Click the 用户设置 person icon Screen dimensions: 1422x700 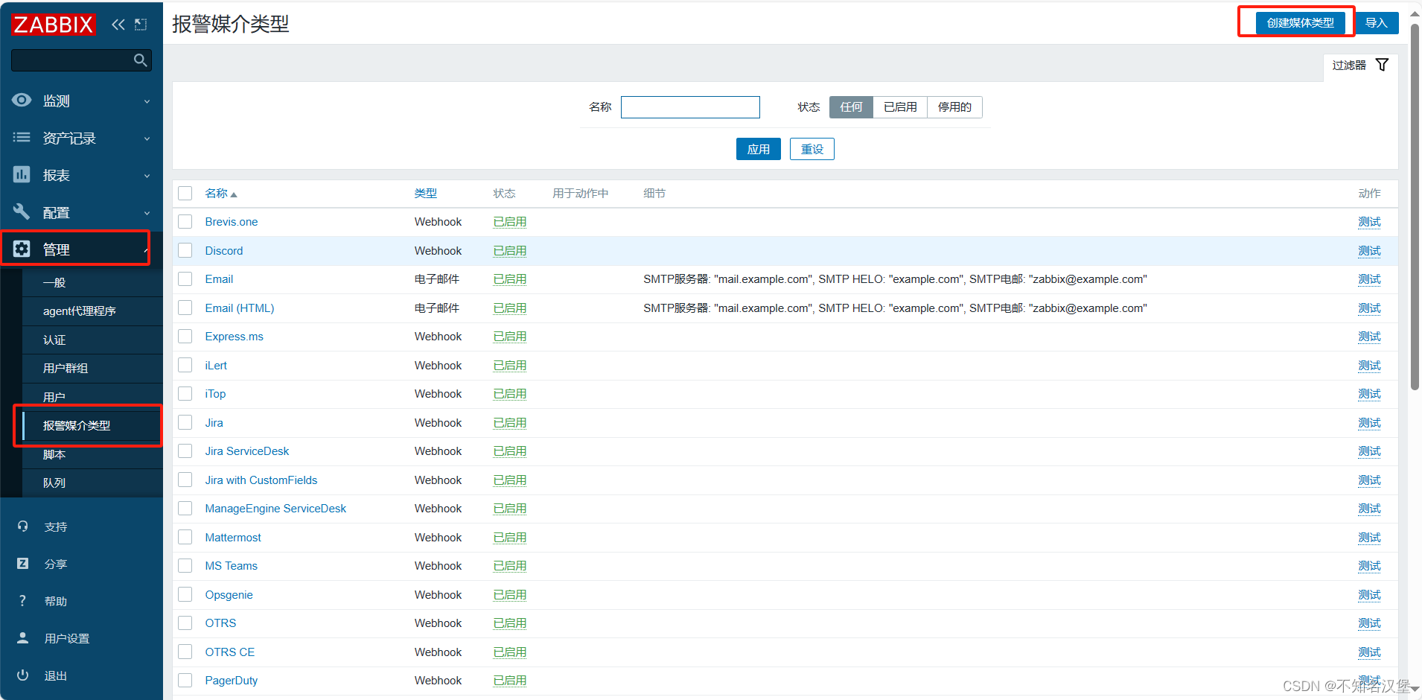tap(23, 638)
